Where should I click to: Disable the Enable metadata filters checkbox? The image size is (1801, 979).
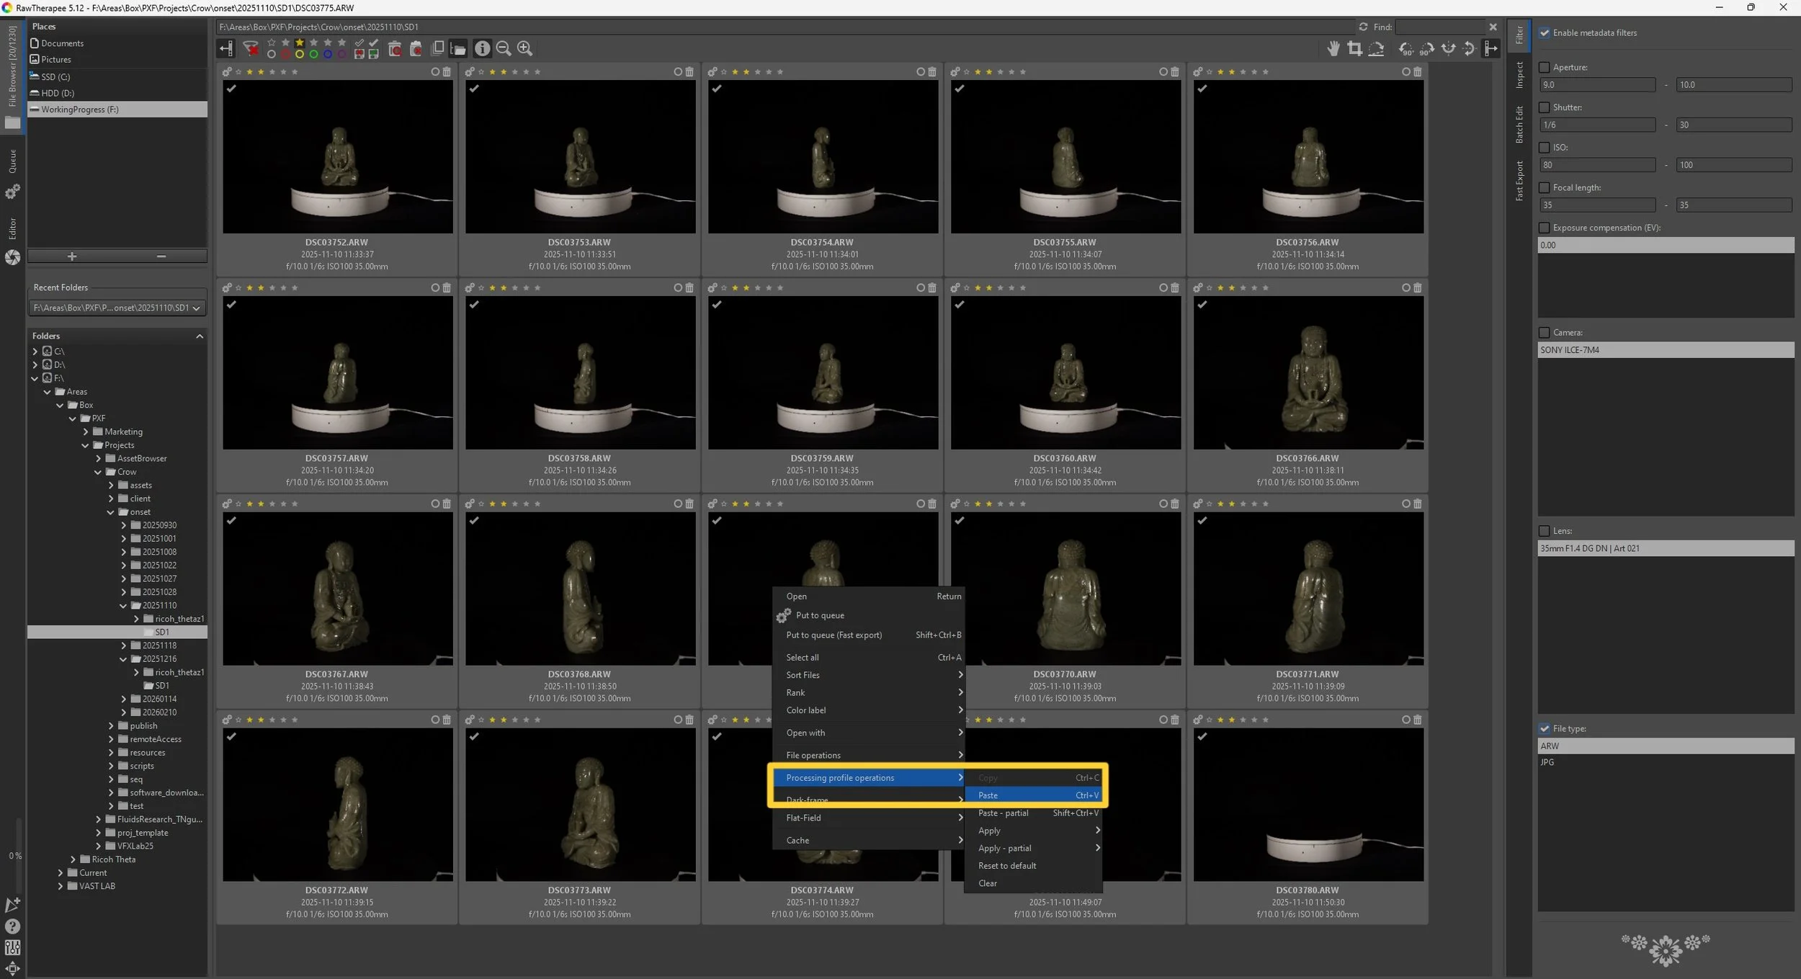[1544, 33]
